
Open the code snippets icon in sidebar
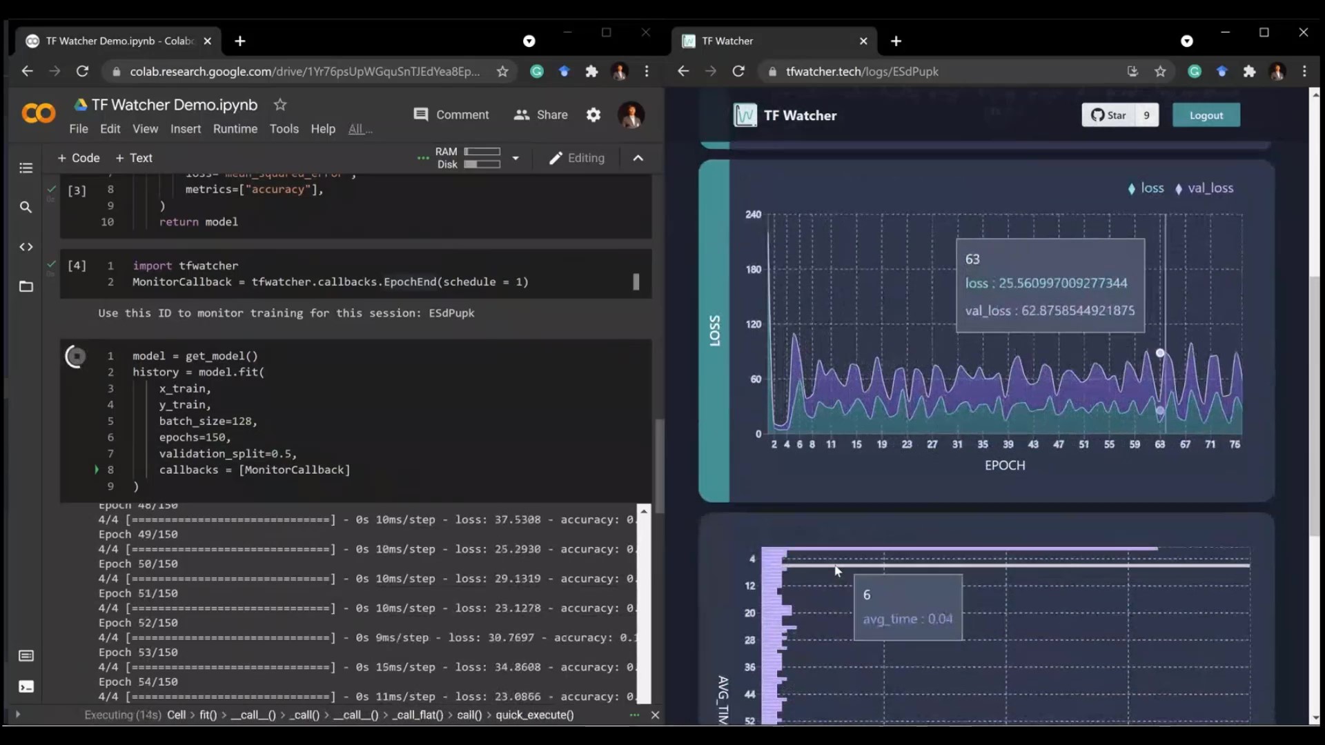point(26,247)
